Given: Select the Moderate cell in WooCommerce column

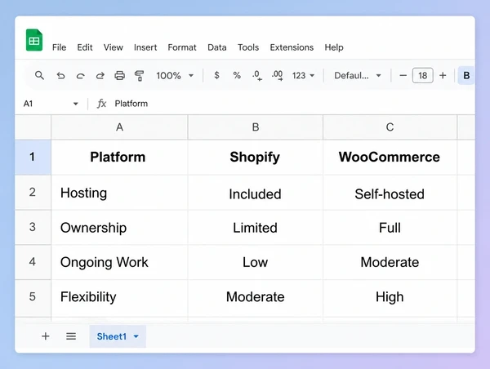Looking at the screenshot, I should point(390,262).
